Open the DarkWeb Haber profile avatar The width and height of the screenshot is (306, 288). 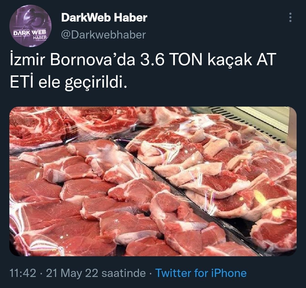(x=30, y=26)
